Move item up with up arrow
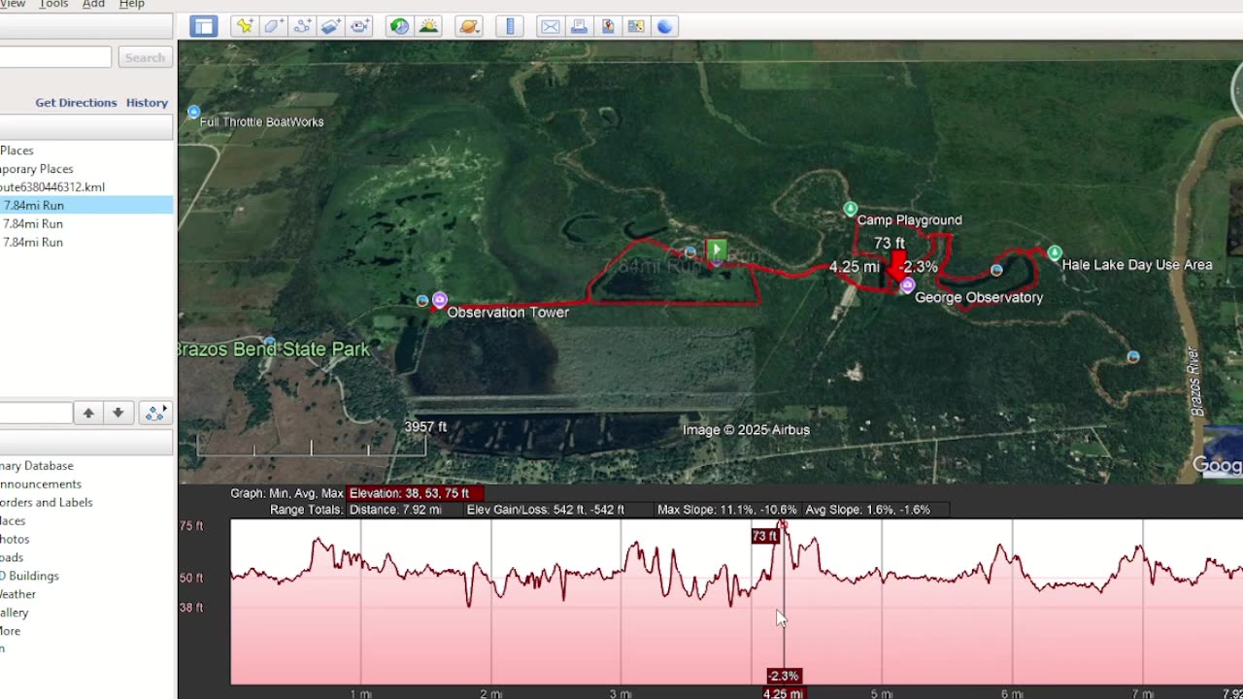The height and width of the screenshot is (699, 1243). [88, 413]
